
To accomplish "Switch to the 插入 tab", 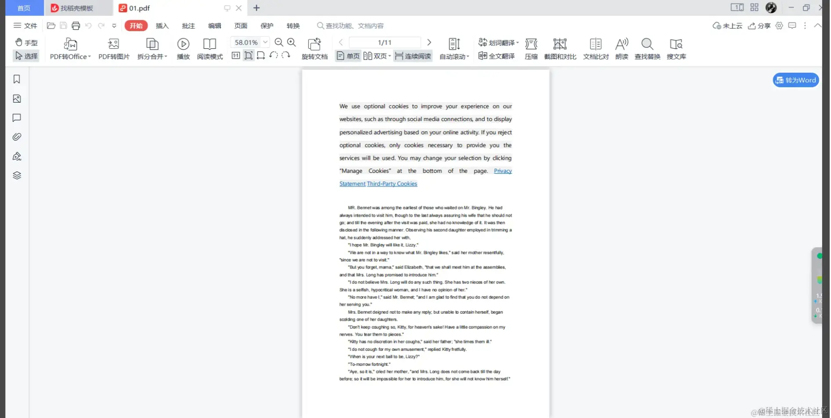I will [x=162, y=26].
